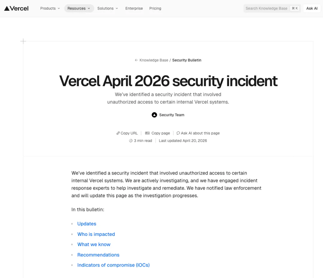Open the Pricing page in the nav
This screenshot has height=278, width=323.
(x=155, y=8)
